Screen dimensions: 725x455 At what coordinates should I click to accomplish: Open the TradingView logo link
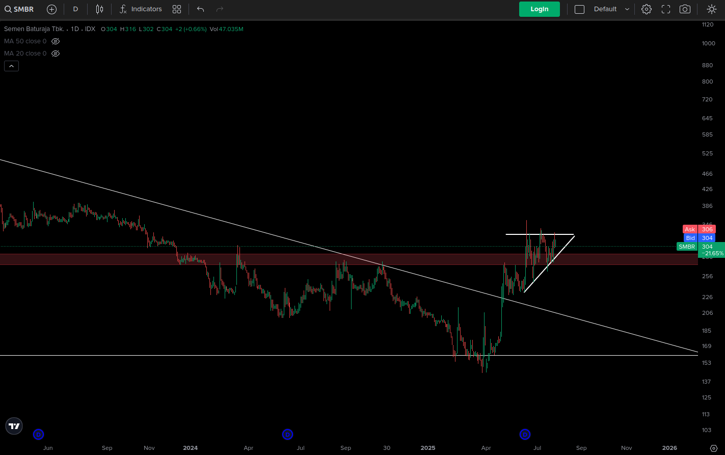point(14,426)
